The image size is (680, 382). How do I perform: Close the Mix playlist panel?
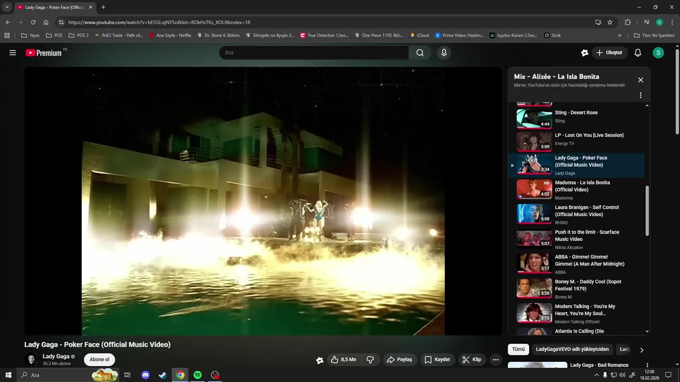pyautogui.click(x=641, y=80)
